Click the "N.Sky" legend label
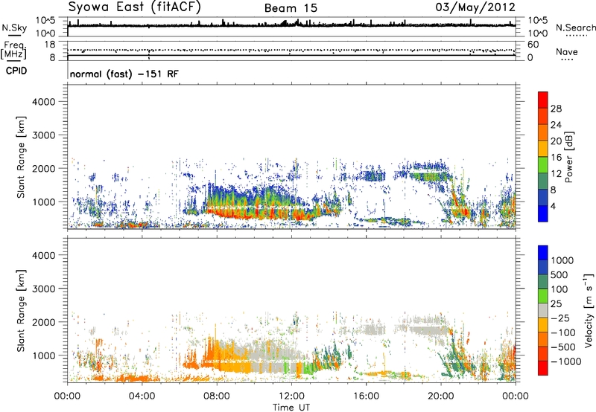This screenshot has height=412, width=596. click(x=14, y=28)
